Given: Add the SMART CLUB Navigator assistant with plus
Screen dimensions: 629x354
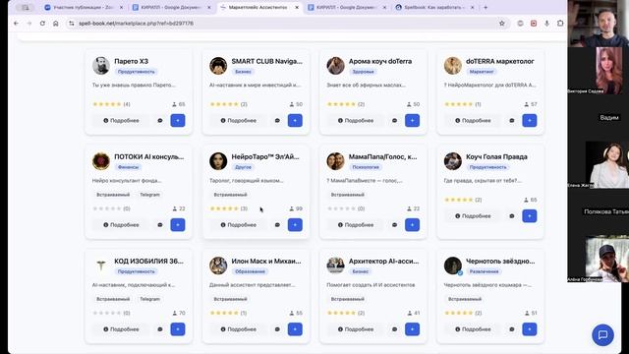Looking at the screenshot, I should [295, 120].
